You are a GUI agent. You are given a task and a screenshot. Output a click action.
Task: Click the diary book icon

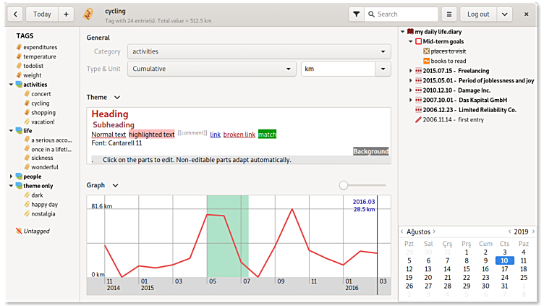(x=411, y=32)
